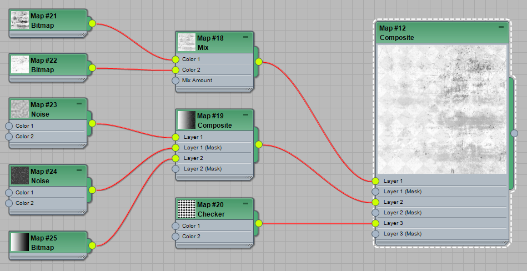
Task: Click the Map #25 Bitmap gradient icon
Action: click(20, 243)
